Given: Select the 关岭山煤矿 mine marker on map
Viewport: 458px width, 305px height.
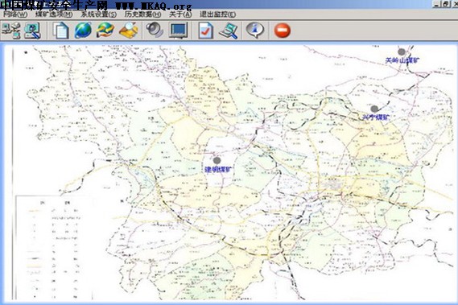Looking at the screenshot, I should [402, 52].
